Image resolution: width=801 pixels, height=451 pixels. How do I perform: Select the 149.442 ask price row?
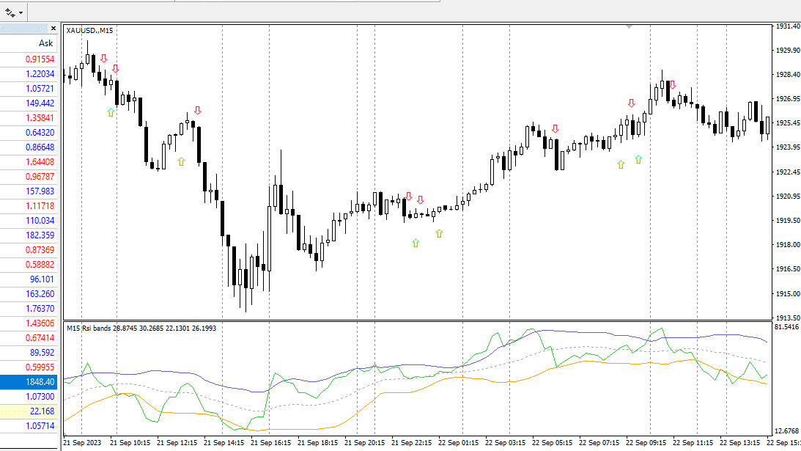pyautogui.click(x=29, y=103)
